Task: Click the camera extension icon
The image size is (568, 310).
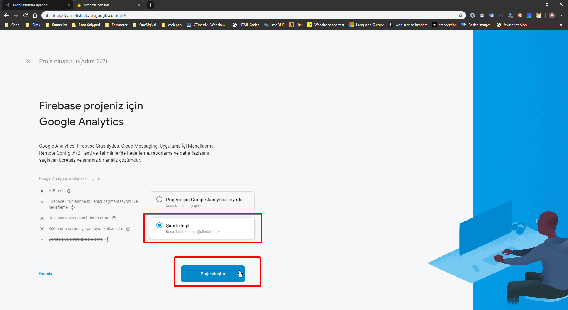Action: [x=482, y=15]
